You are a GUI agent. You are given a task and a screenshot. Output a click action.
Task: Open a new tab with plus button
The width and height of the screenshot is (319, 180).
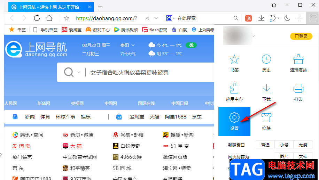point(100,7)
